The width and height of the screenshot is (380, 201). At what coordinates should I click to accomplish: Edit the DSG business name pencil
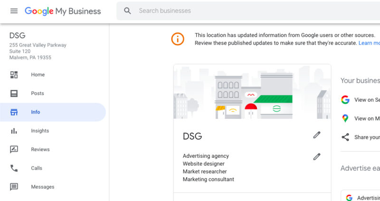[317, 135]
